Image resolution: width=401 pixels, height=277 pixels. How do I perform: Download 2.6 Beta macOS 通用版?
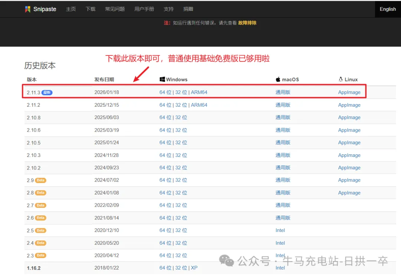(x=283, y=218)
